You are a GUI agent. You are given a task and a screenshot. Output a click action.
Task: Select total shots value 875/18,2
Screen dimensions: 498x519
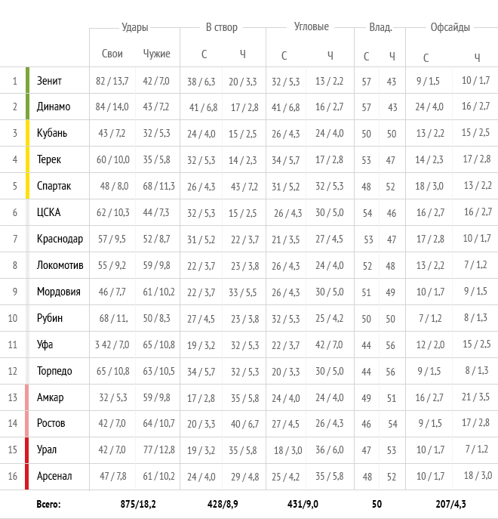[x=138, y=504]
